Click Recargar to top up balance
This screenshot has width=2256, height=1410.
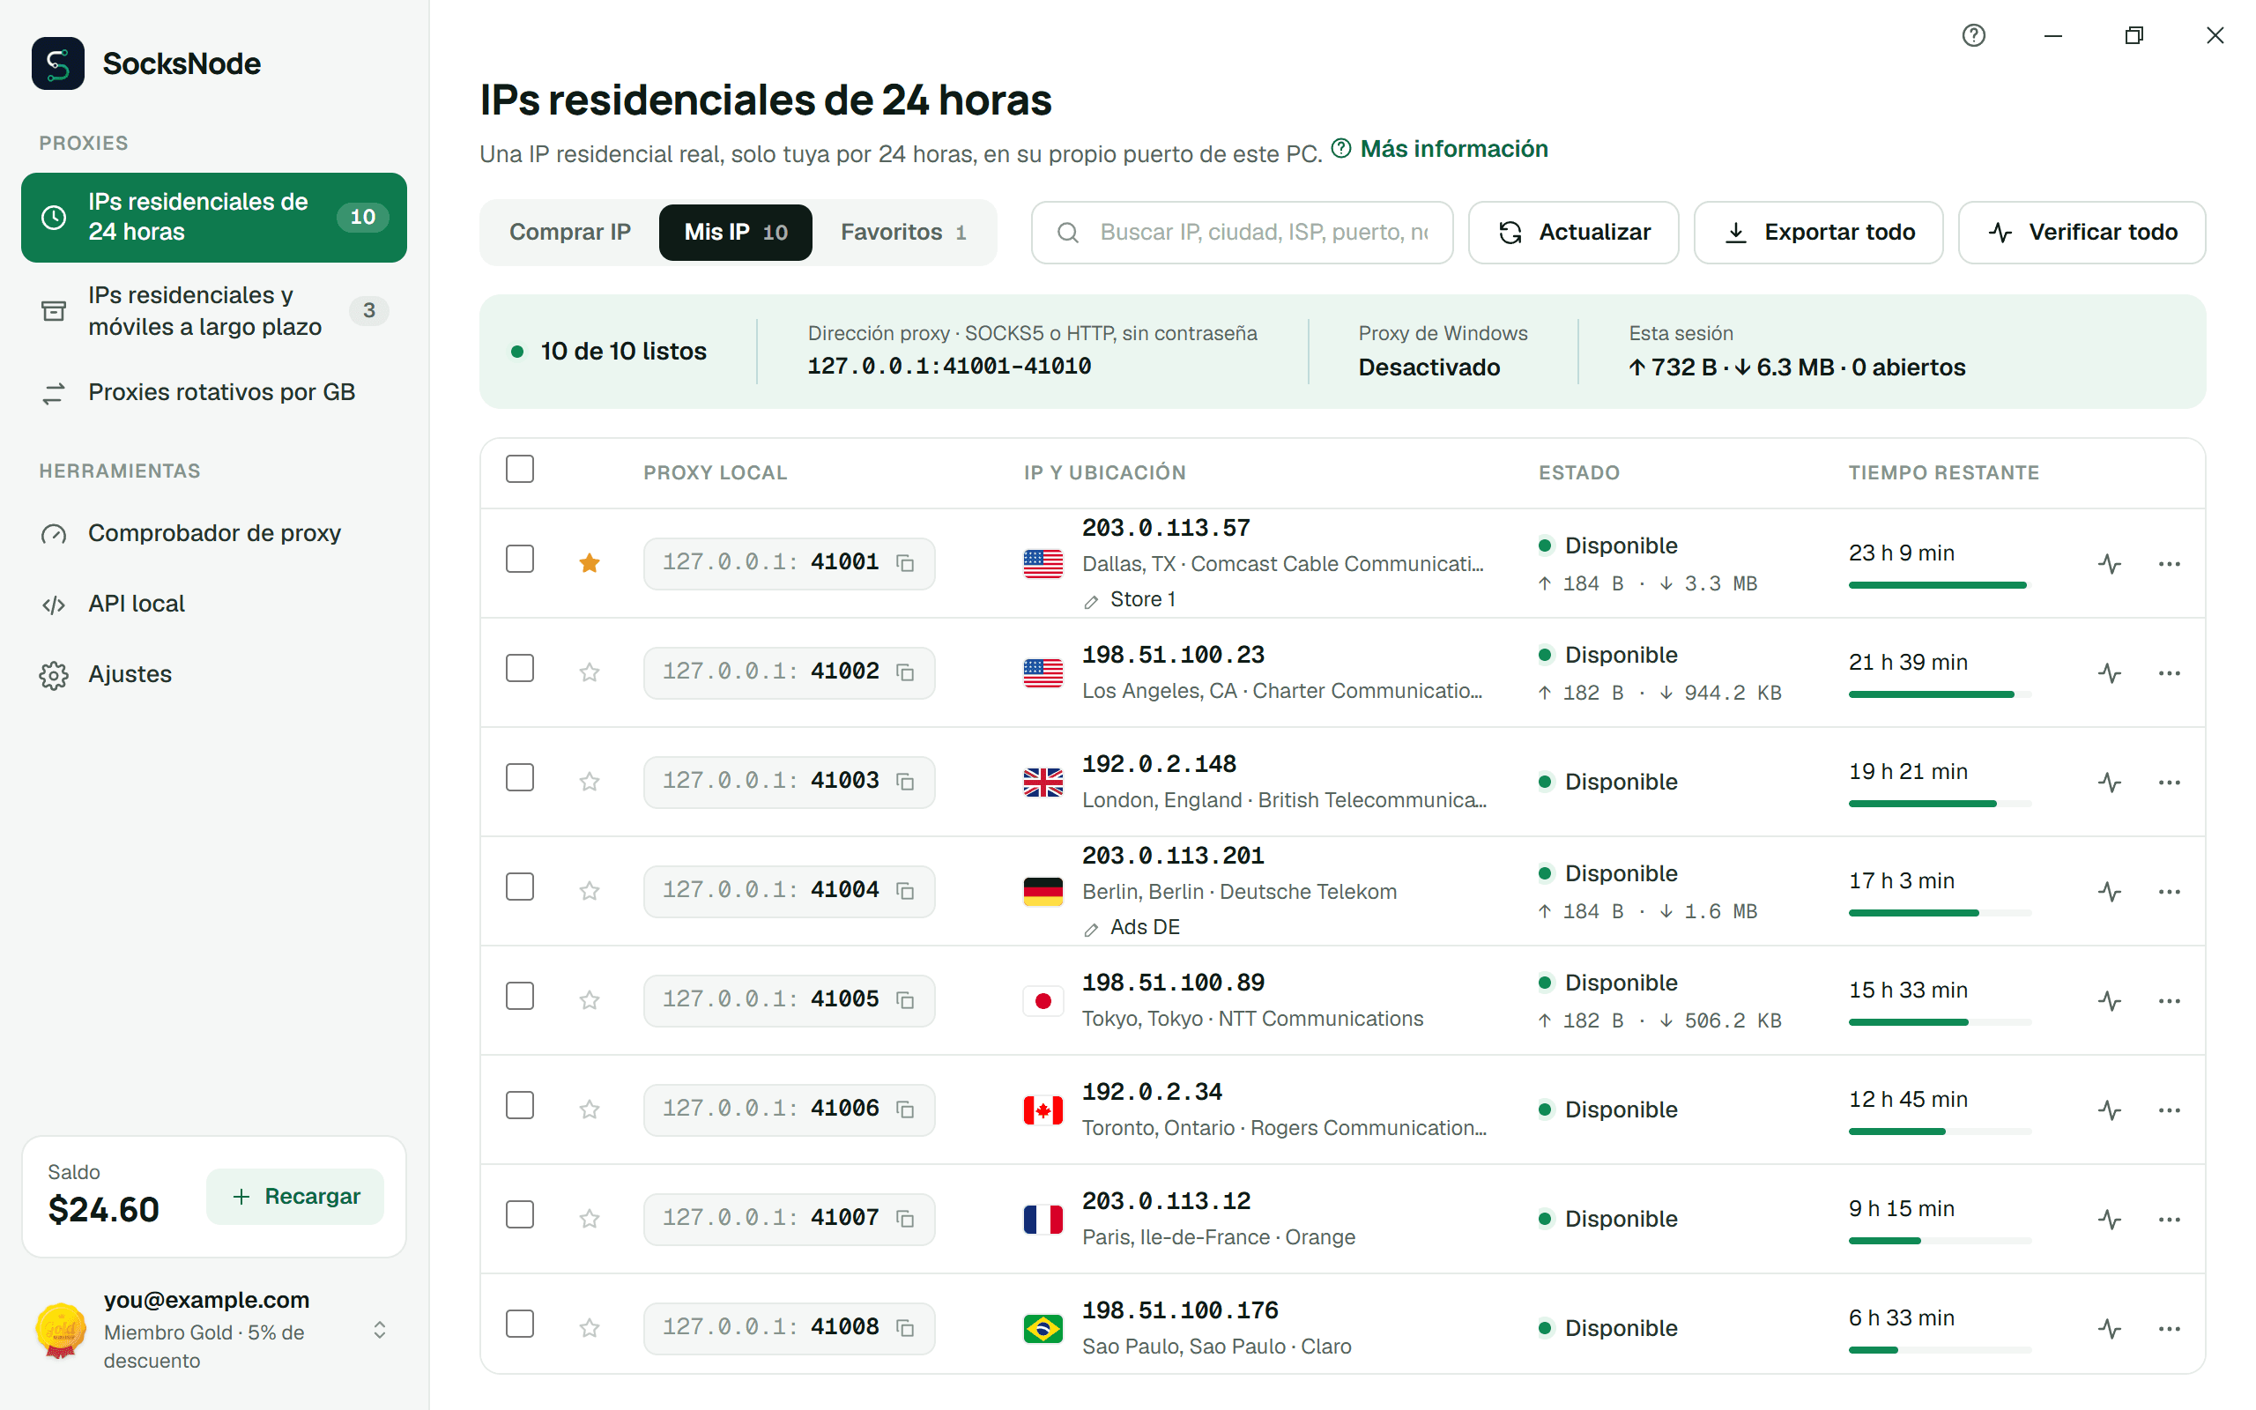pyautogui.click(x=294, y=1197)
